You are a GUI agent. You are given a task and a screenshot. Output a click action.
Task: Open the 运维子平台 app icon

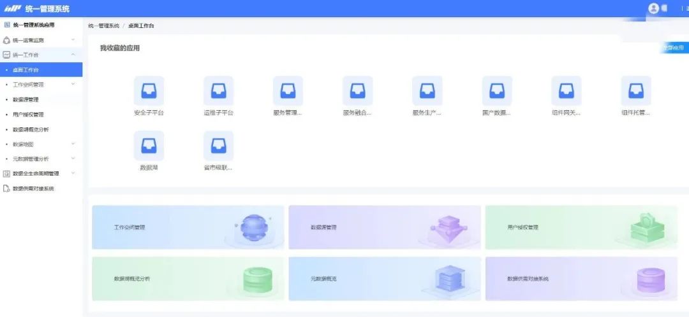[218, 91]
